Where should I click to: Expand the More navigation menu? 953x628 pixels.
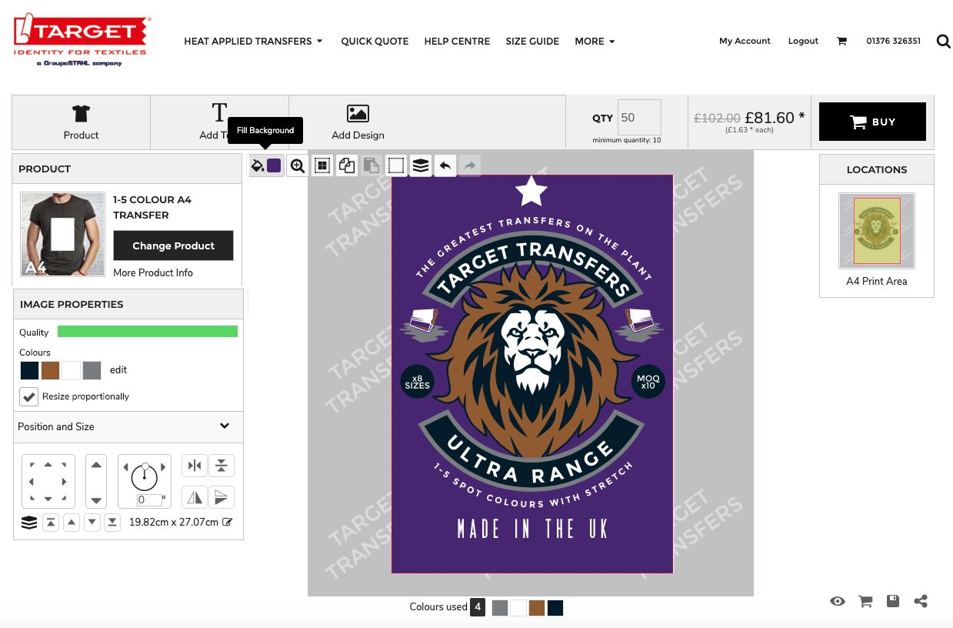(595, 42)
